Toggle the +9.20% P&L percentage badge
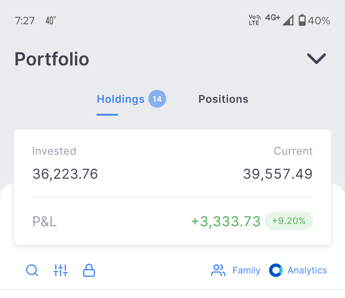 pyautogui.click(x=289, y=221)
